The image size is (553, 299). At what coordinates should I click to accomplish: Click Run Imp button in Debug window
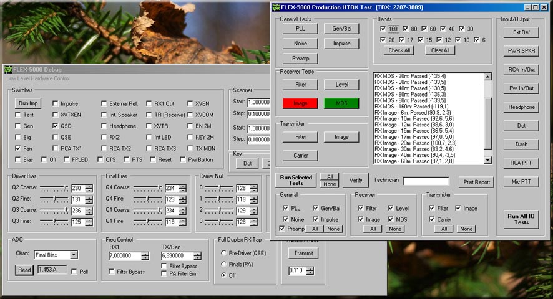pyautogui.click(x=28, y=103)
